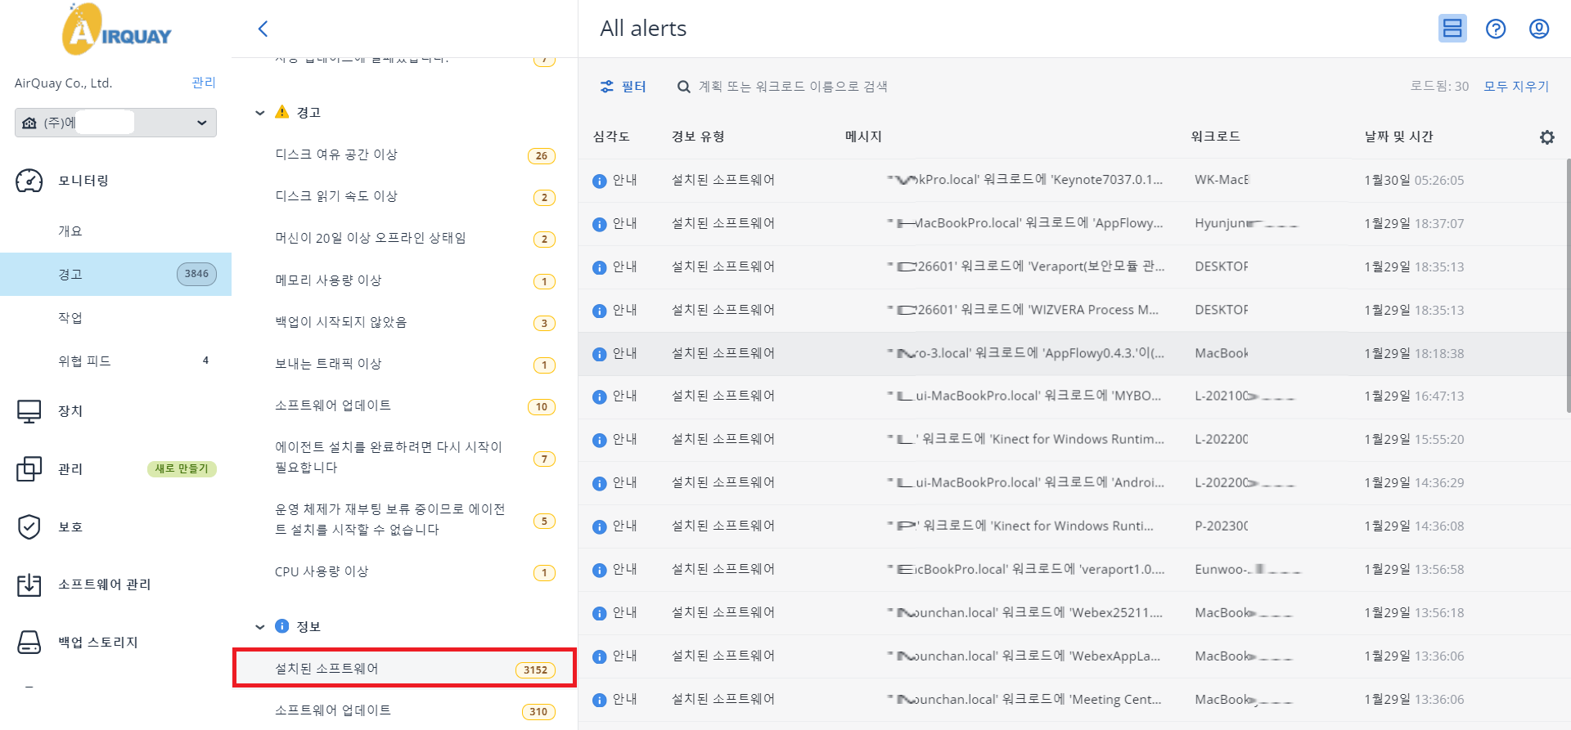Screen dimensions: 1571x730
Task: Collapse the 정보 info section chevron
Action: coord(260,627)
